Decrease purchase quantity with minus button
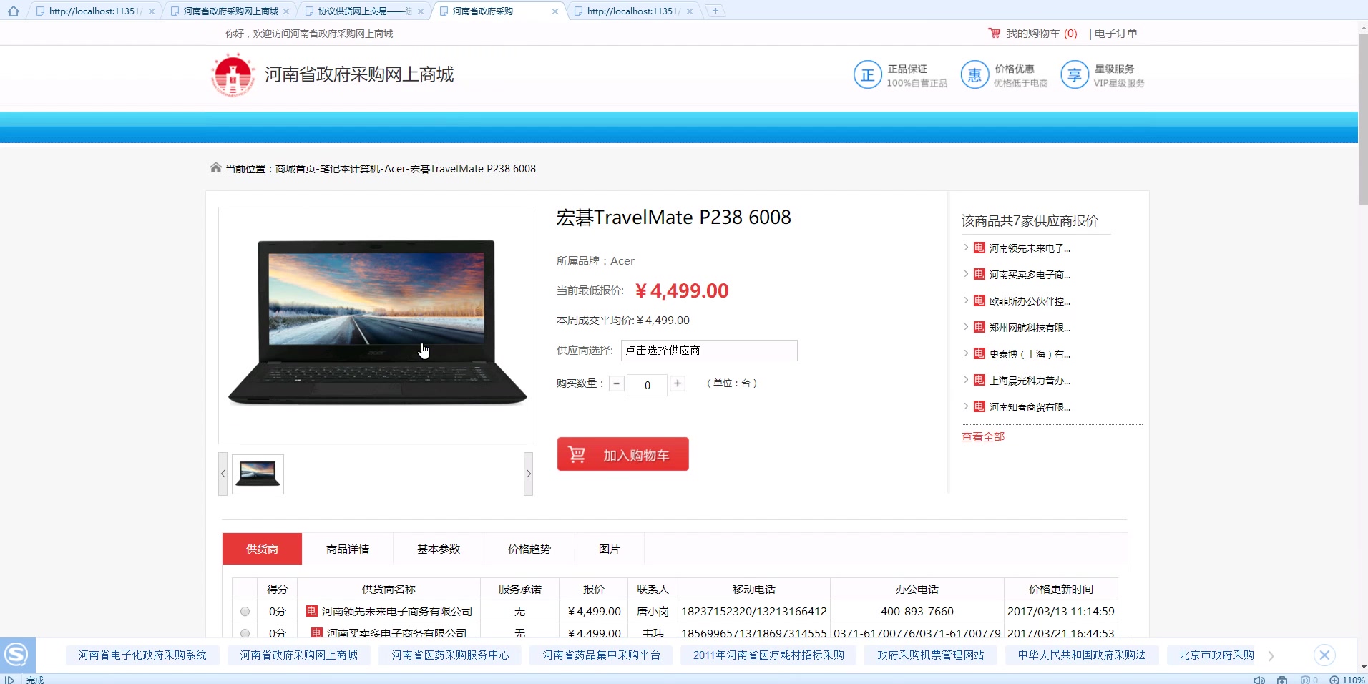 click(616, 383)
